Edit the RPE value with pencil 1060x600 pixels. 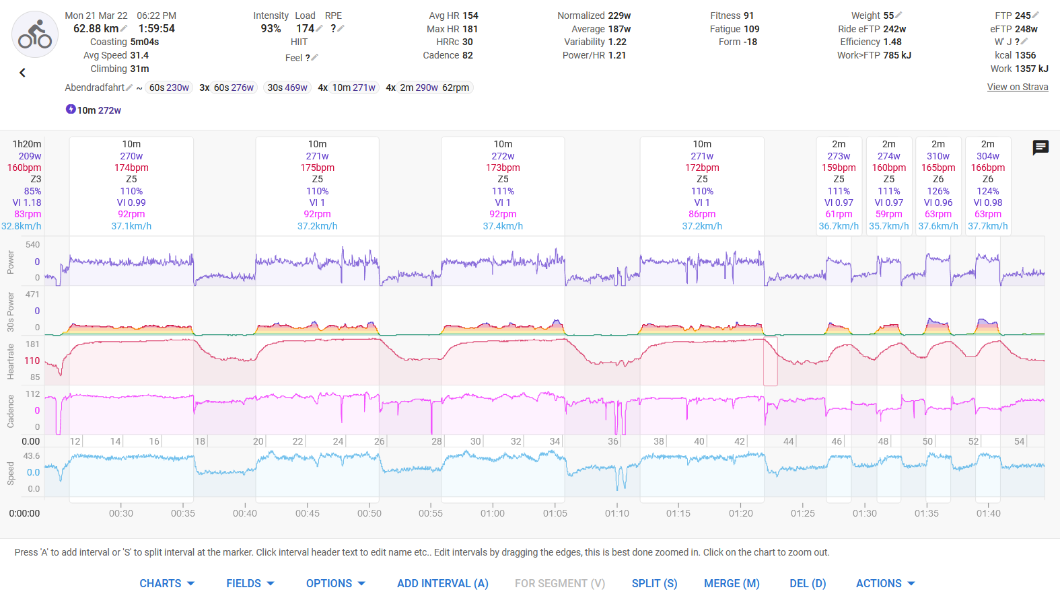click(x=341, y=29)
